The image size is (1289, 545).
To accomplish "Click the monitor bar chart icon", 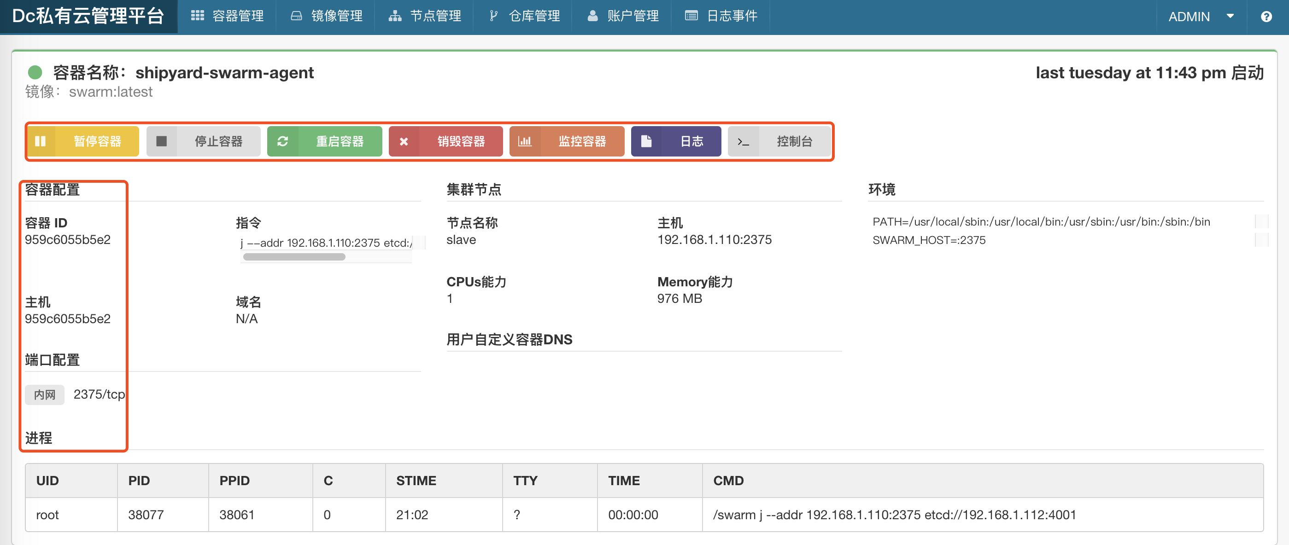I will [x=524, y=141].
